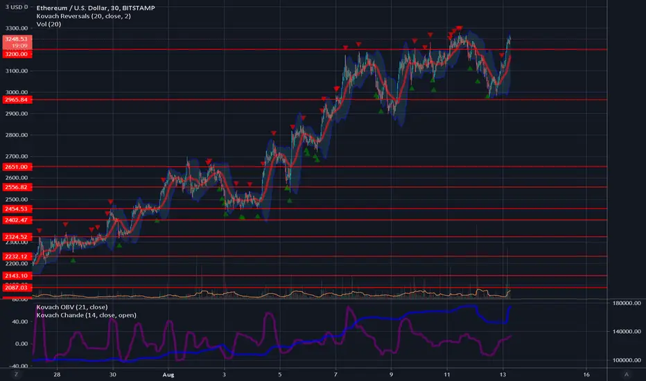Click the 2651.00 horizontal line price label

pyautogui.click(x=17, y=167)
